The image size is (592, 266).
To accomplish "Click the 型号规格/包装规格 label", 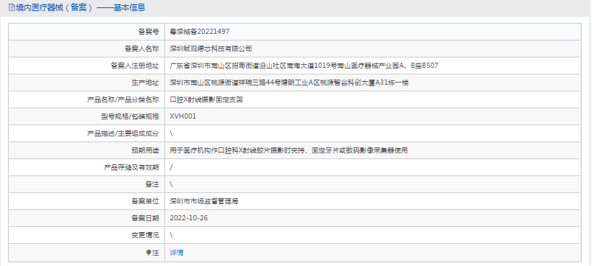I will point(130,116).
